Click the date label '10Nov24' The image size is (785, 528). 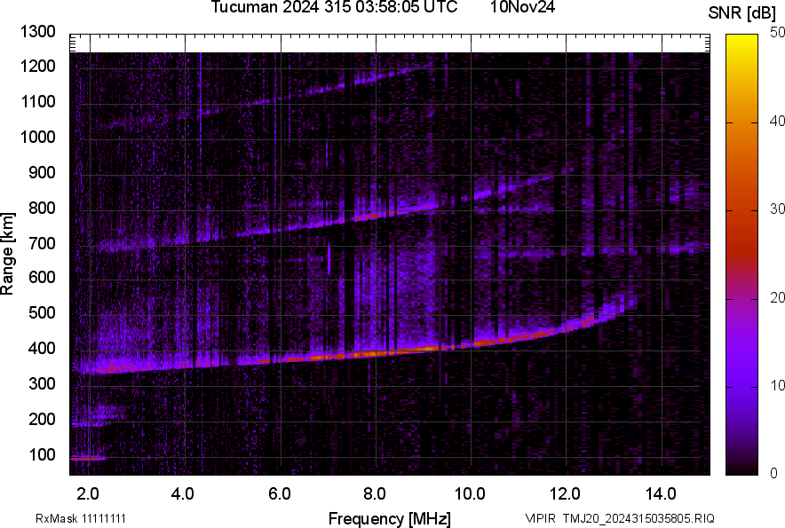tap(522, 7)
